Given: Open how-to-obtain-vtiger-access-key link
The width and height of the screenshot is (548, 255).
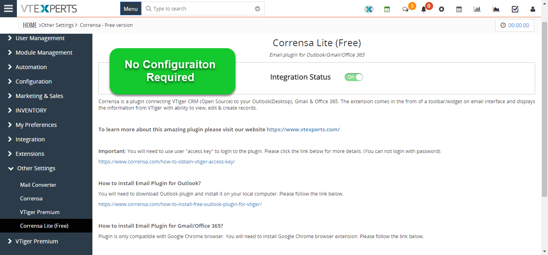Looking at the screenshot, I should point(166,161).
